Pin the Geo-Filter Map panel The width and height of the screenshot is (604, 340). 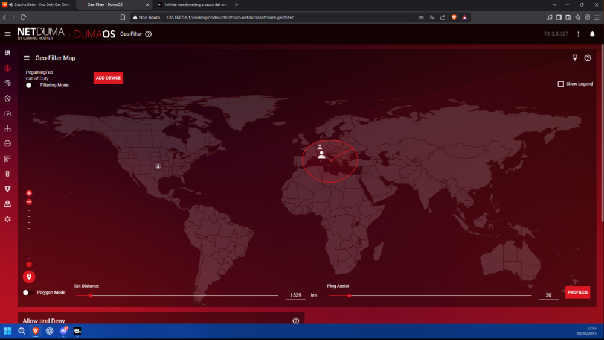(575, 58)
